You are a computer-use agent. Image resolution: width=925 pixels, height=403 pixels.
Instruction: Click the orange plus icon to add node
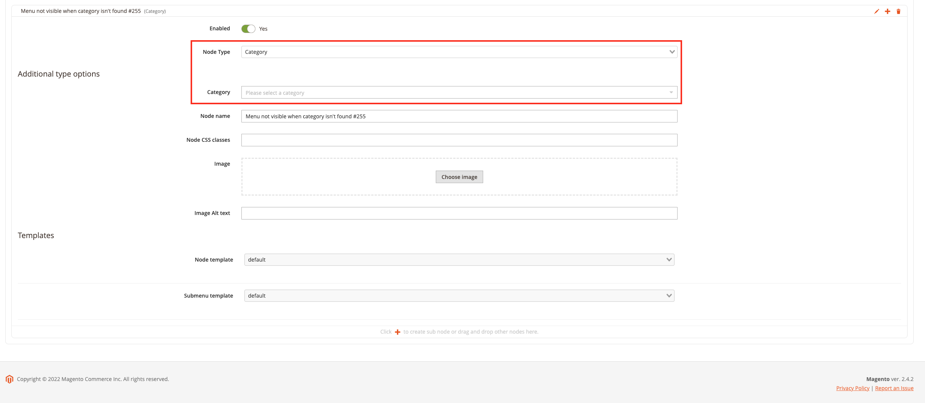point(887,11)
